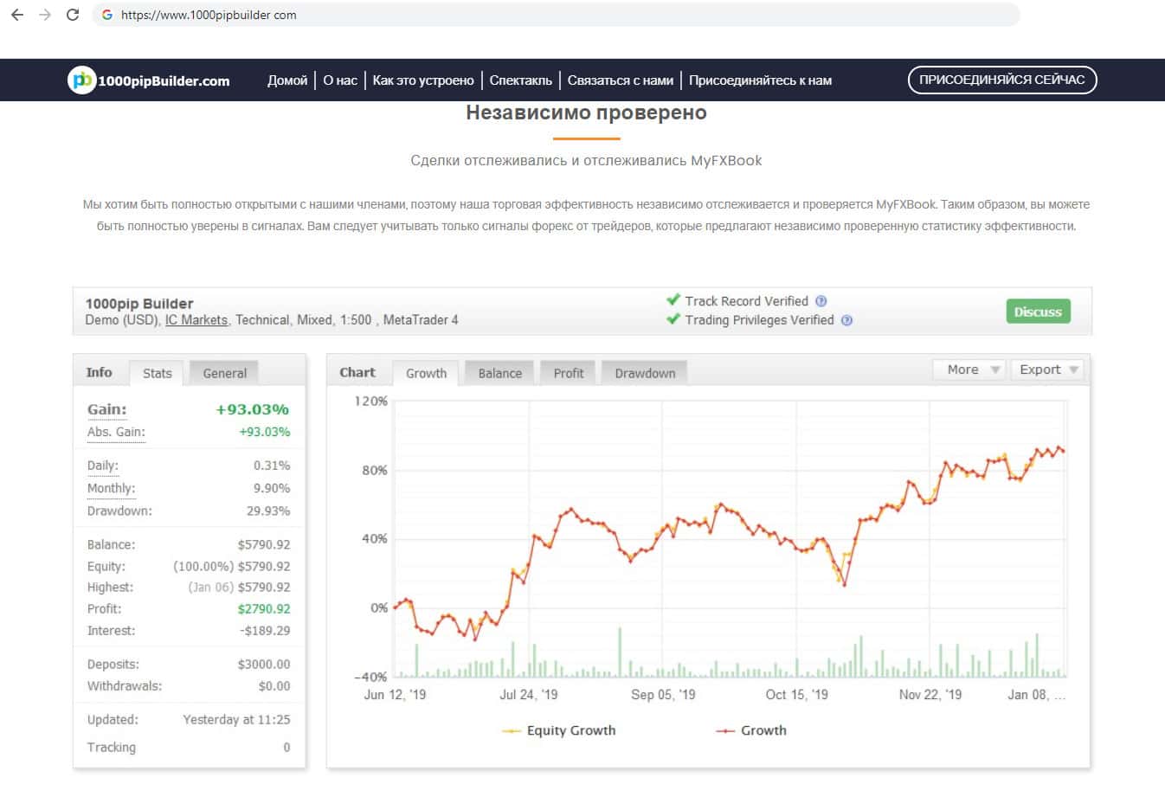
Task: Click help icon next to Trading Privileges Verified
Action: pyautogui.click(x=846, y=320)
